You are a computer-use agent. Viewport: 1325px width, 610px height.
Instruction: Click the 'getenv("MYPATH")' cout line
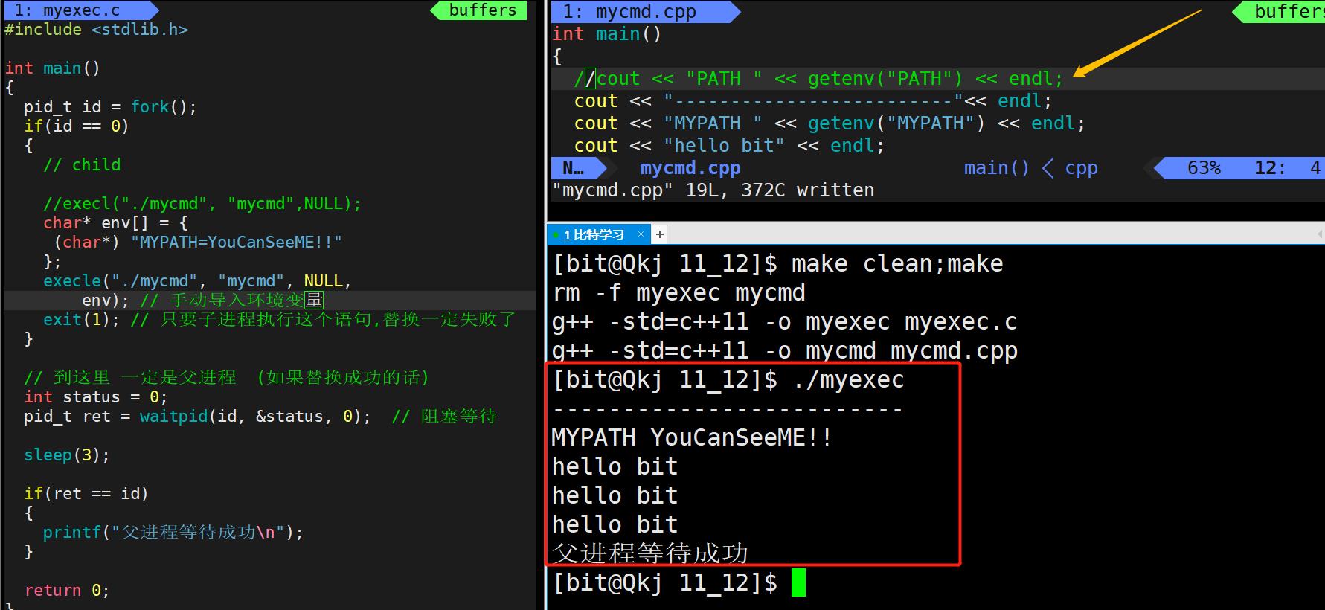(x=830, y=123)
